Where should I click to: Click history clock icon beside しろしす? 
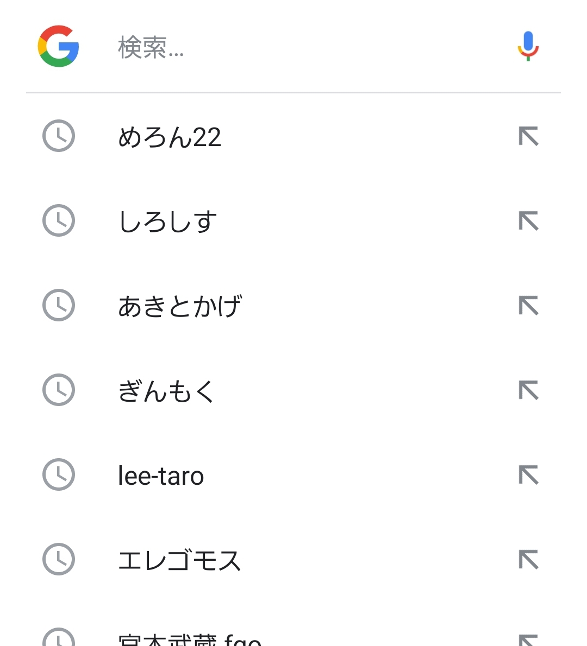(x=59, y=220)
